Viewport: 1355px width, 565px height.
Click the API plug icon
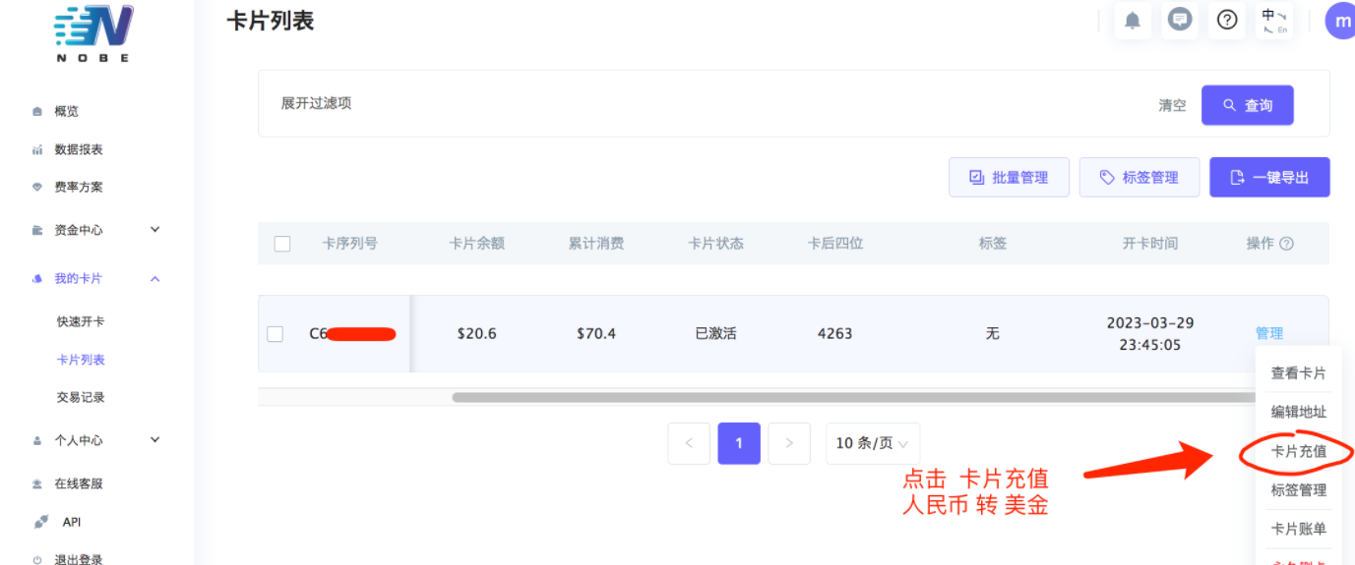pyautogui.click(x=40, y=522)
